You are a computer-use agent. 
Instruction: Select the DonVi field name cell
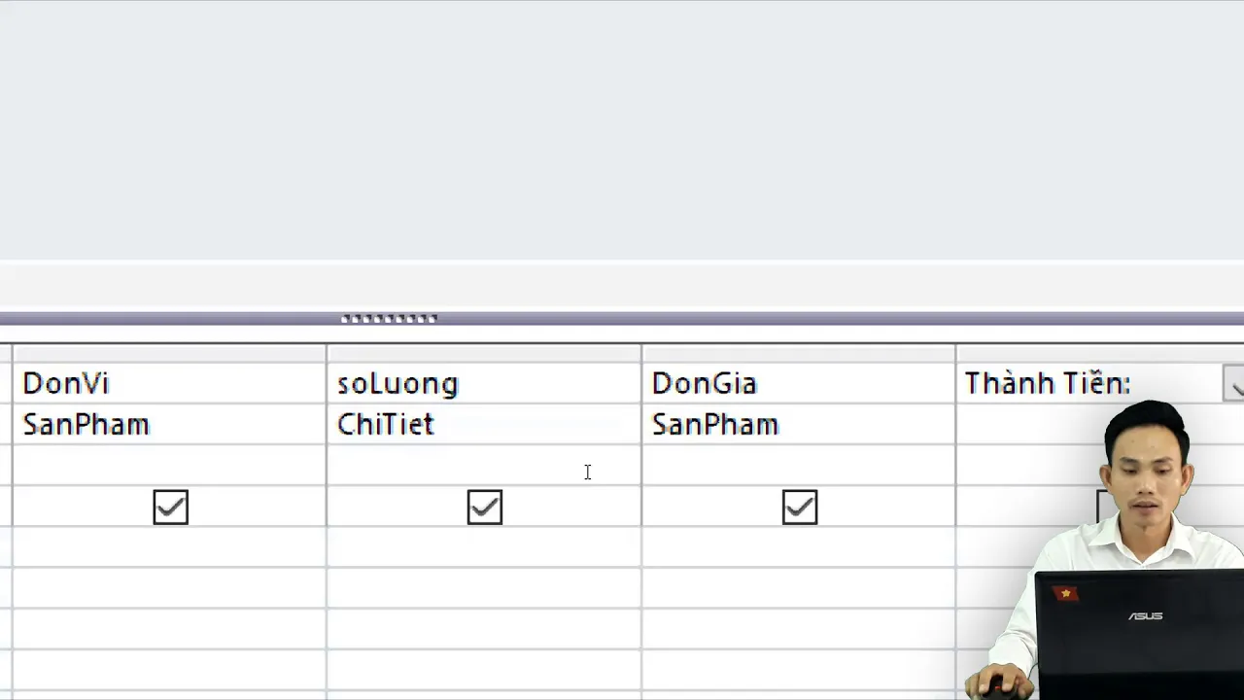tap(169, 383)
